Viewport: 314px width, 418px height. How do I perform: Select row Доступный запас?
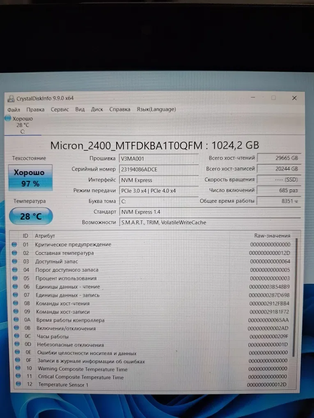pos(151,261)
